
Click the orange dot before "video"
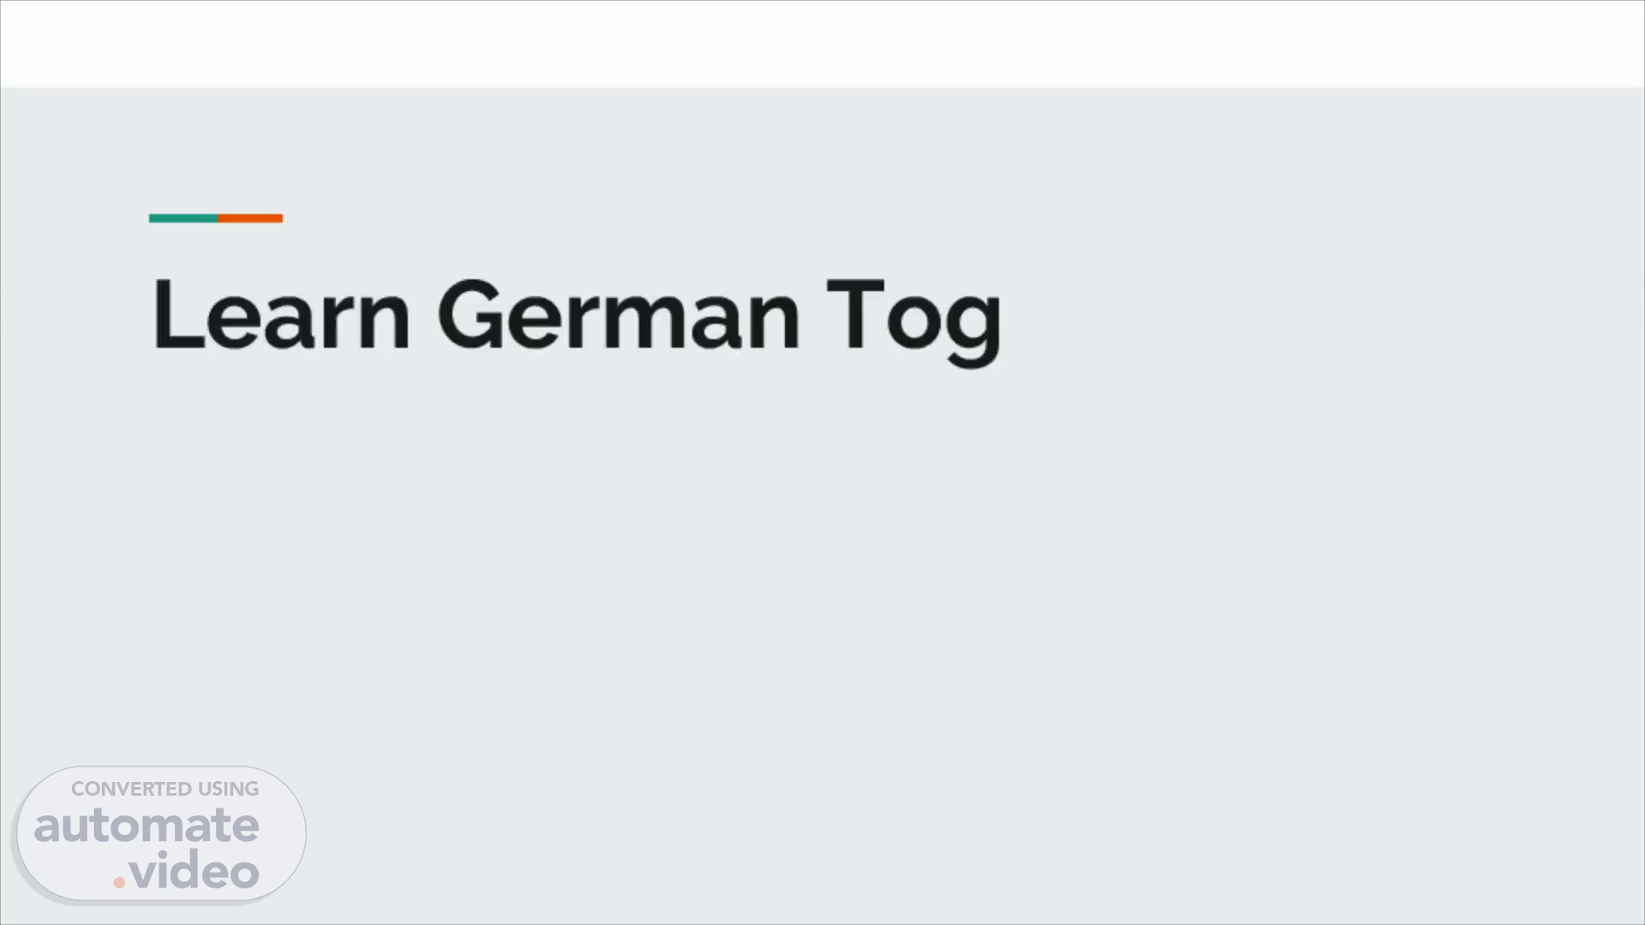(120, 881)
